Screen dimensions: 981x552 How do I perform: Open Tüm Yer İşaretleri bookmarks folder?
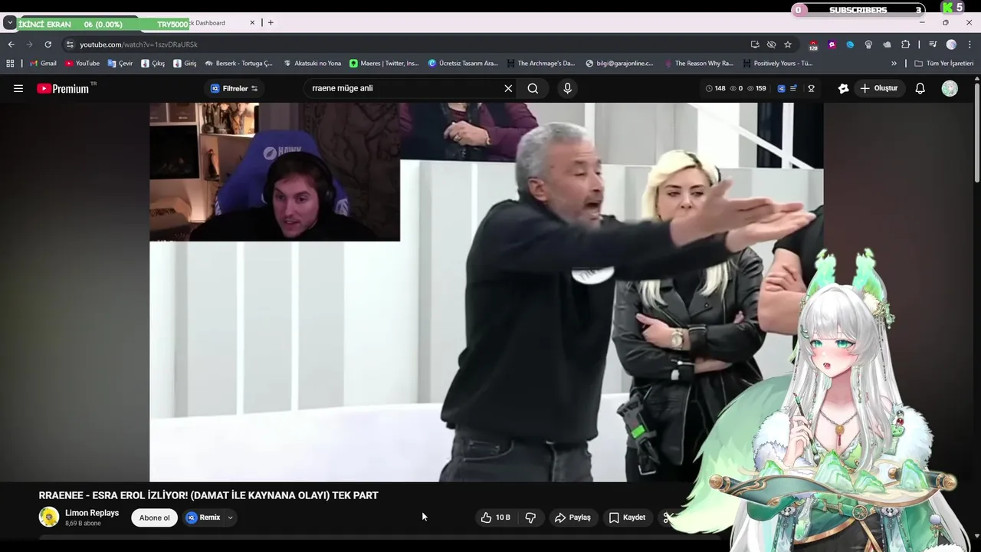(x=943, y=64)
